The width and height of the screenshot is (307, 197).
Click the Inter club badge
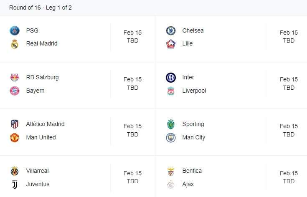(x=171, y=77)
